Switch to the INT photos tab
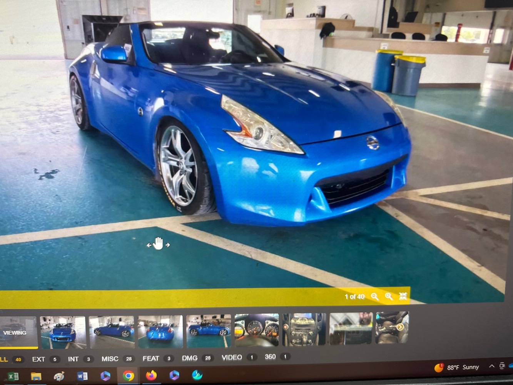Image resolution: width=513 pixels, height=385 pixels. 80,359
